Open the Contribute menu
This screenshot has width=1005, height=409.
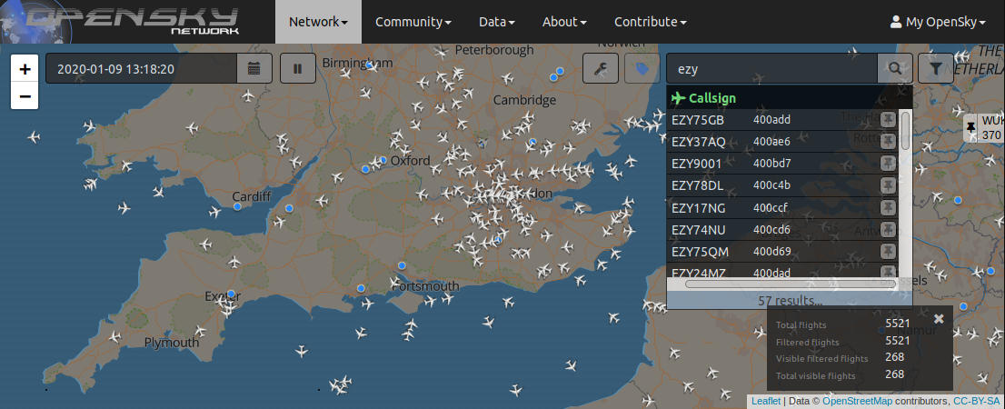651,22
